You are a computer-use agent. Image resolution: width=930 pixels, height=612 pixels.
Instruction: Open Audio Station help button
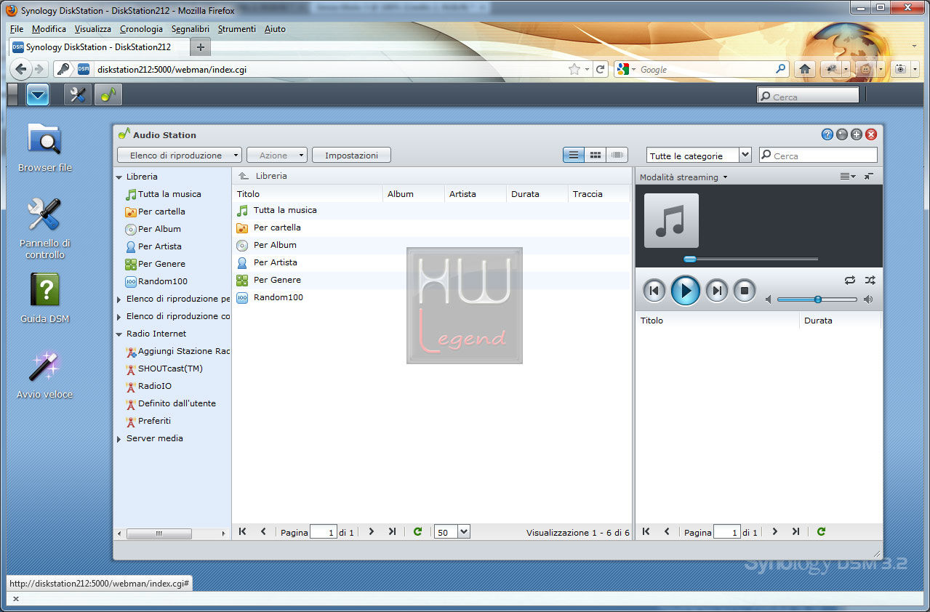827,134
